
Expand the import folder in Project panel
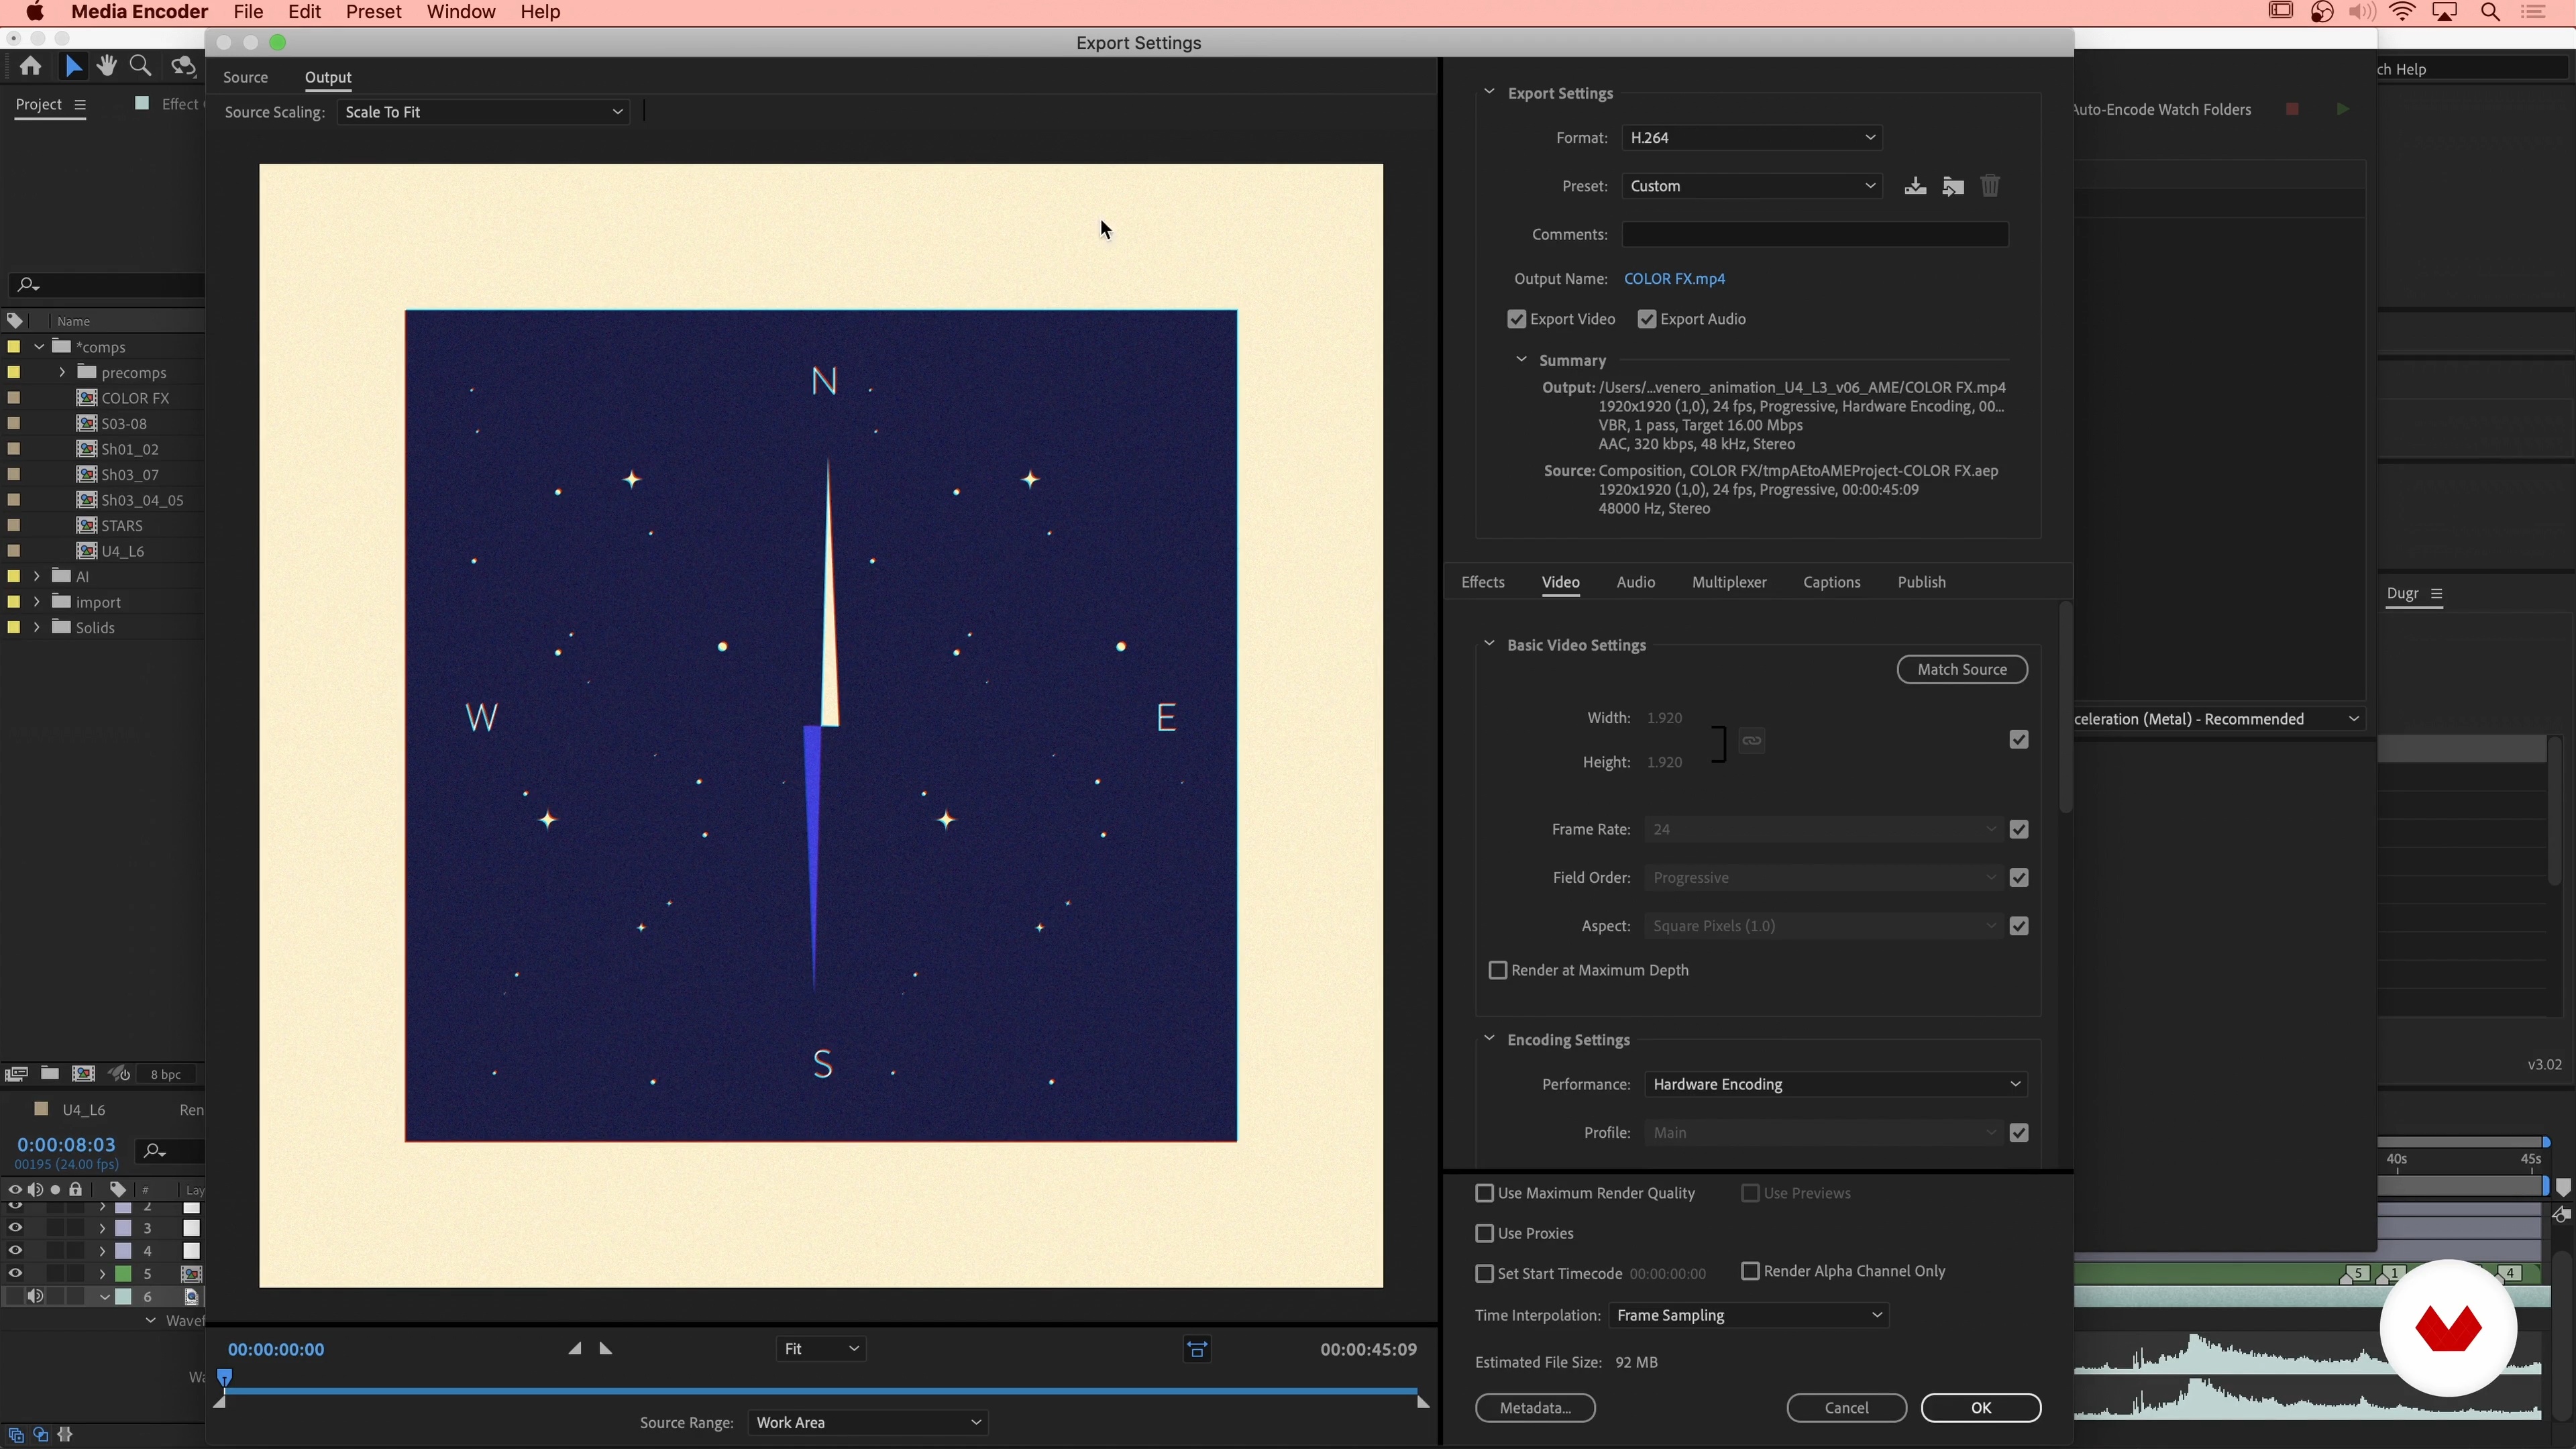[37, 602]
